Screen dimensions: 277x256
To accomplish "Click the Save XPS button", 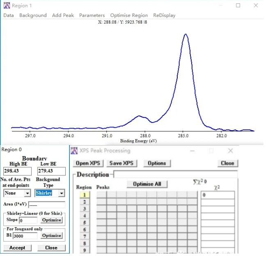I will tap(121, 163).
